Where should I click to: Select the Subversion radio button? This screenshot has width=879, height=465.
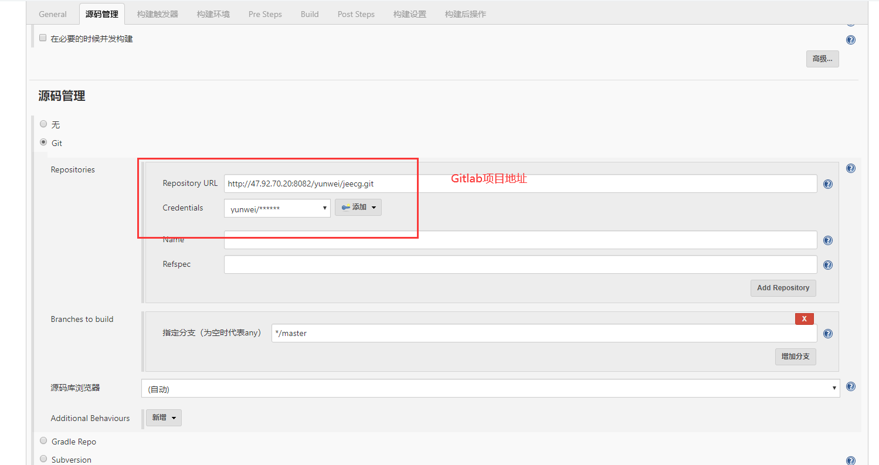[43, 459]
